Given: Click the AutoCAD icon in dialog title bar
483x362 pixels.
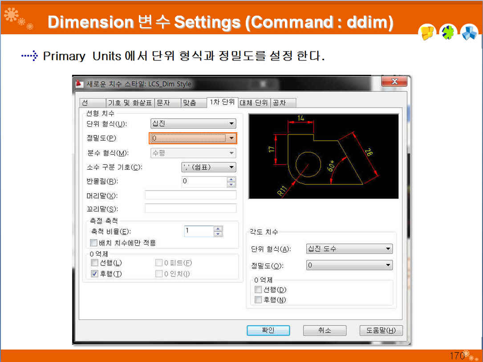Looking at the screenshot, I should (80, 84).
